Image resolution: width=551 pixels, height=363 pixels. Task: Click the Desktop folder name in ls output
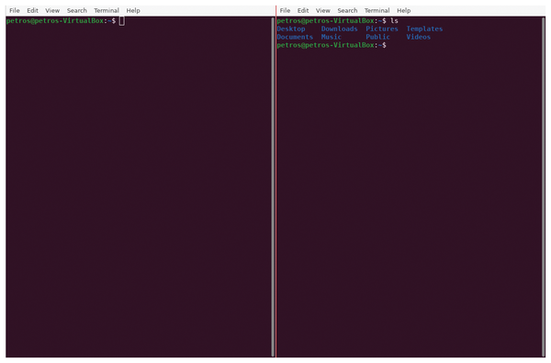(291, 28)
